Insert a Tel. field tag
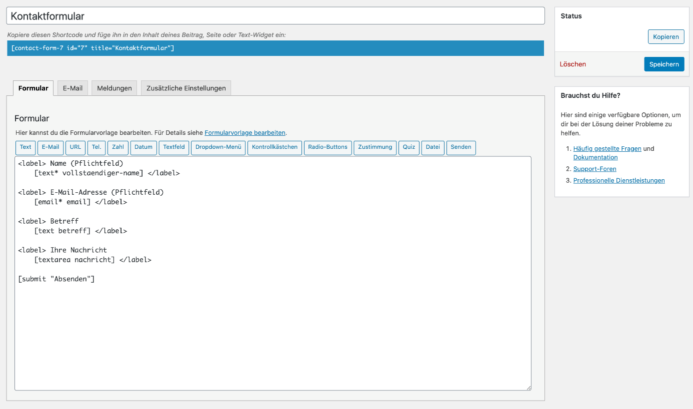 pos(96,147)
